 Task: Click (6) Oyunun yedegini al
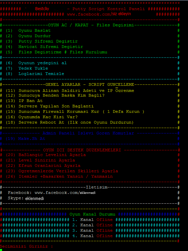(36, 63)
